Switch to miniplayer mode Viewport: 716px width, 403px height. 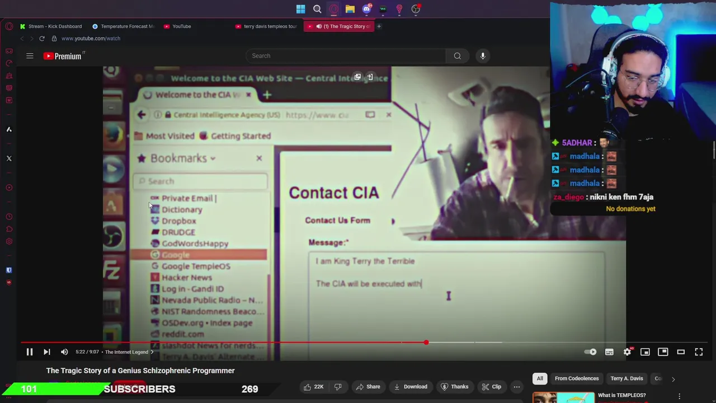(645, 352)
